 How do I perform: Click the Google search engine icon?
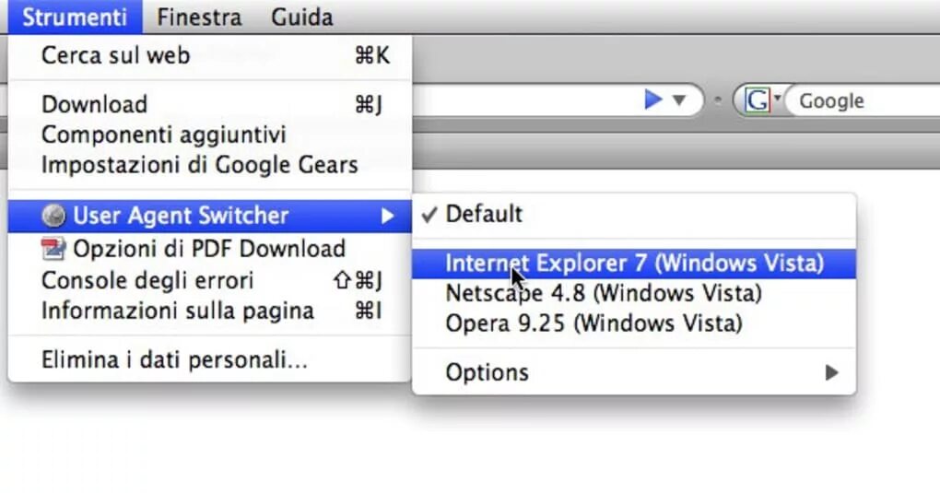tap(758, 100)
